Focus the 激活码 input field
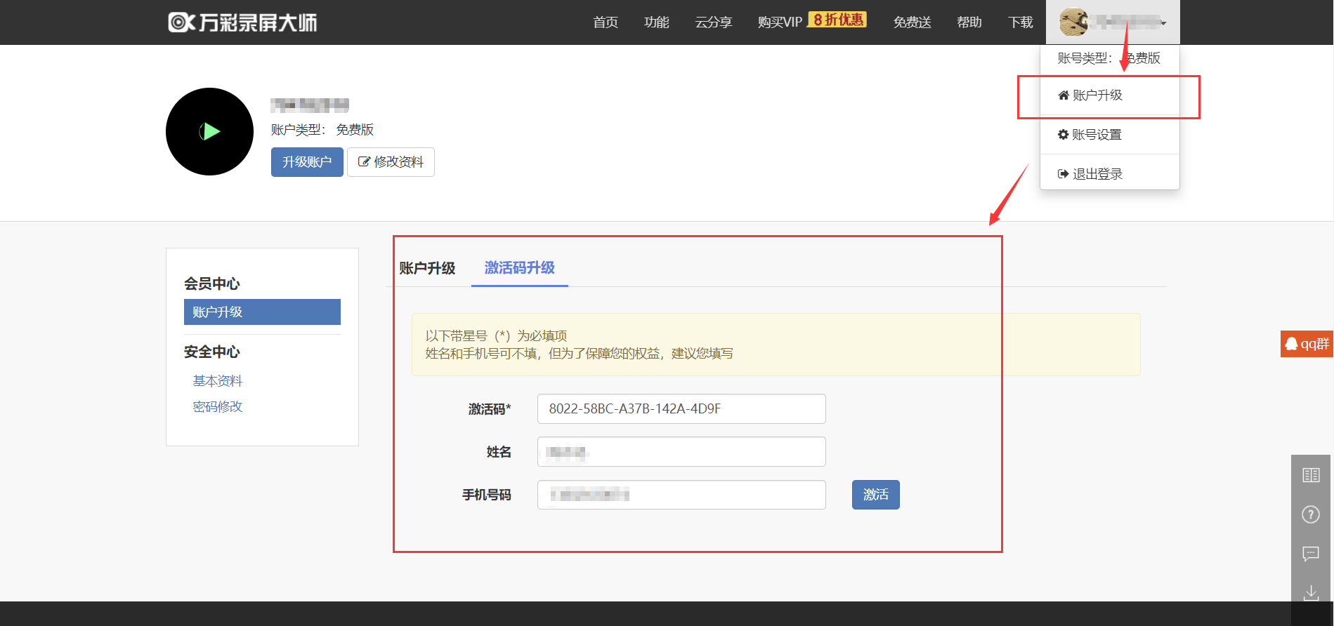Image resolution: width=1334 pixels, height=626 pixels. pyautogui.click(x=681, y=409)
